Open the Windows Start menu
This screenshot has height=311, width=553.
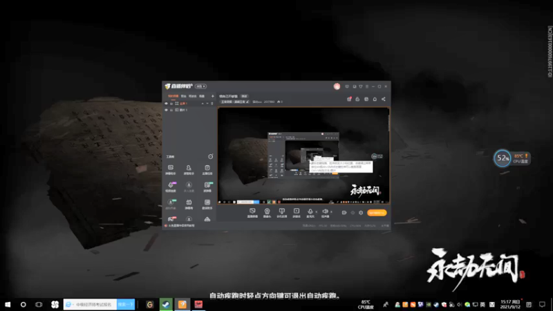tap(8, 304)
